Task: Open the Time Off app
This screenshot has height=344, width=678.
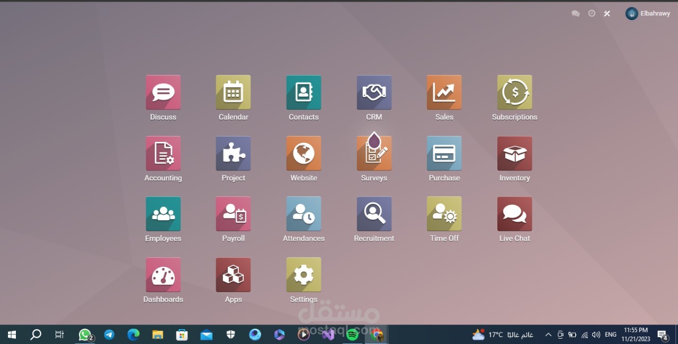Action: pos(444,214)
